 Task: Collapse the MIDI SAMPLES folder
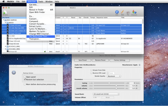3,20
